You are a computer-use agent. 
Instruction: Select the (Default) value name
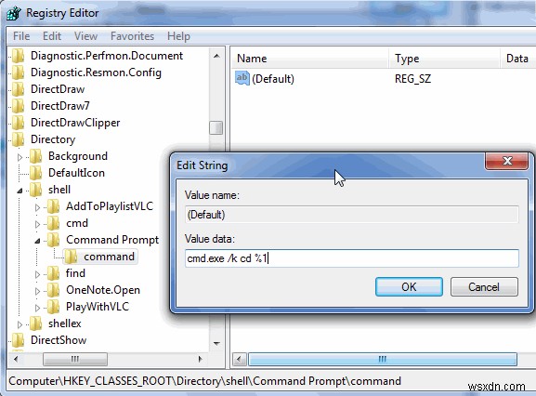tap(273, 79)
